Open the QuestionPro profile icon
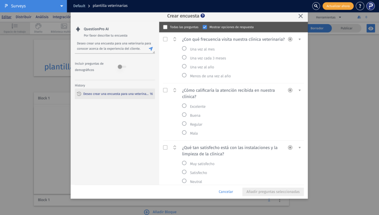The width and height of the screenshot is (379, 215). [x=370, y=6]
